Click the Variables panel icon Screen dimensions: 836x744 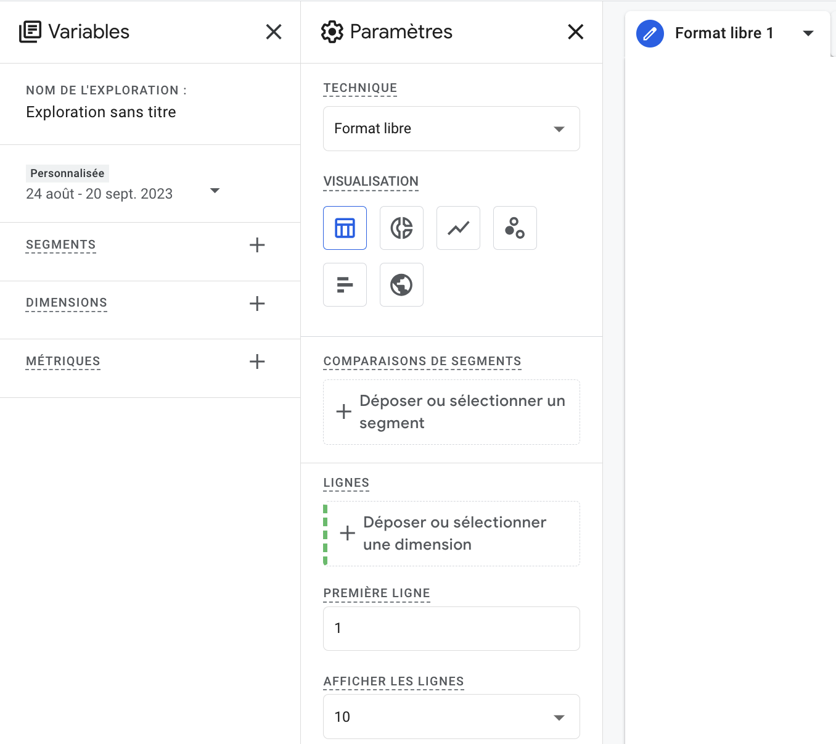(30, 31)
